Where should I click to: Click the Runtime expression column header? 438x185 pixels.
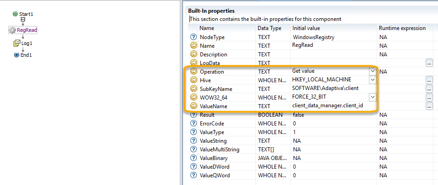coord(402,28)
